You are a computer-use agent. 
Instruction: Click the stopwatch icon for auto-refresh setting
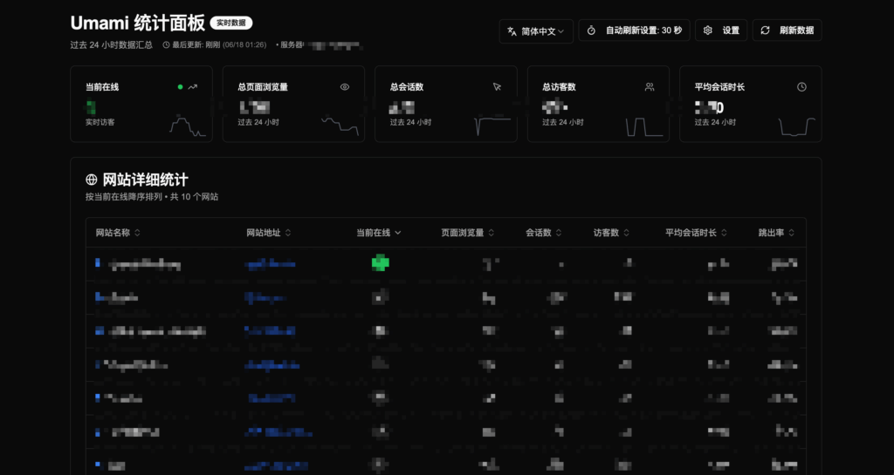(x=591, y=31)
